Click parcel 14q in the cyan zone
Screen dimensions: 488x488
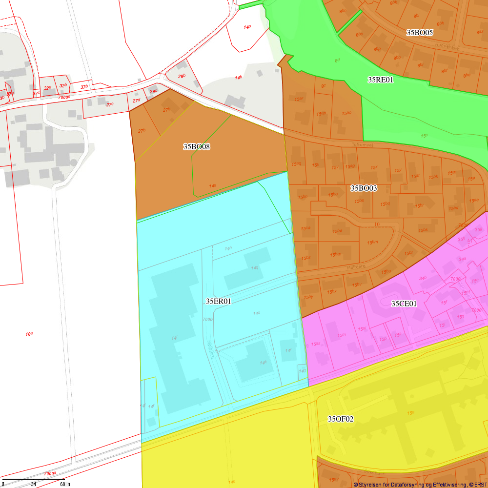(254, 268)
